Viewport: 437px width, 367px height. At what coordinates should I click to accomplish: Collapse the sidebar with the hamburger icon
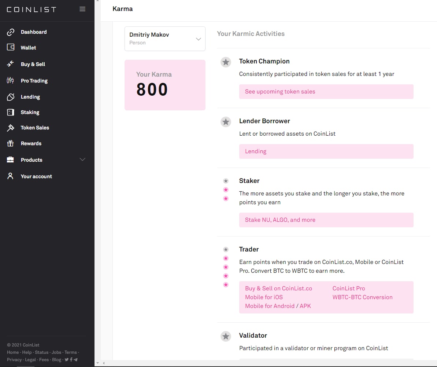click(82, 9)
